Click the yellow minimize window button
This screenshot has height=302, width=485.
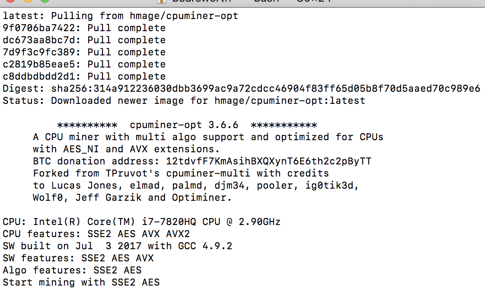tap(27, 1)
